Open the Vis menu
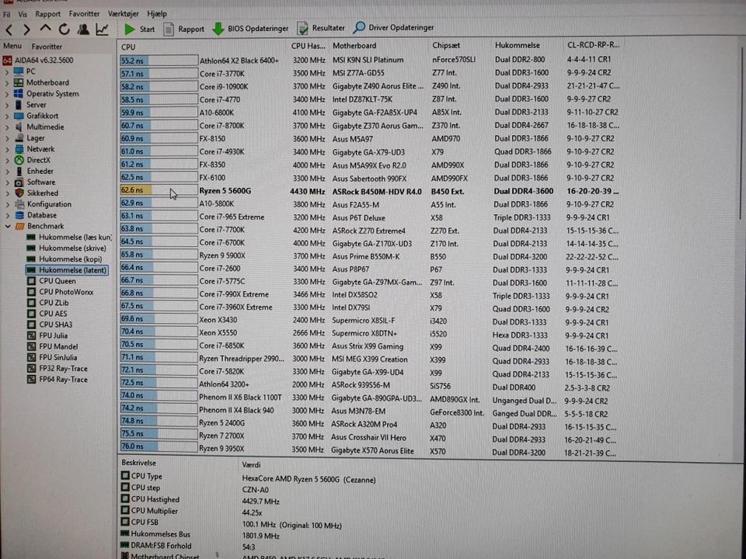 coord(23,14)
